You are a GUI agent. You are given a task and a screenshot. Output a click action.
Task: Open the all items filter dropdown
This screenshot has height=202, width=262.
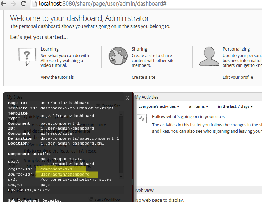click(199, 106)
